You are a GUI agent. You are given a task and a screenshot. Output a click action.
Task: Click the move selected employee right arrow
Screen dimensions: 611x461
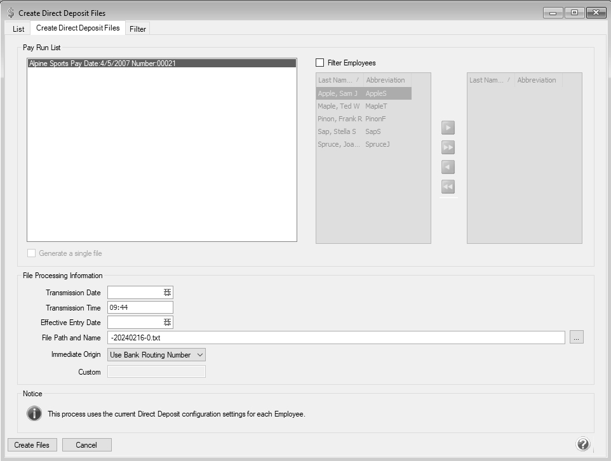click(448, 128)
